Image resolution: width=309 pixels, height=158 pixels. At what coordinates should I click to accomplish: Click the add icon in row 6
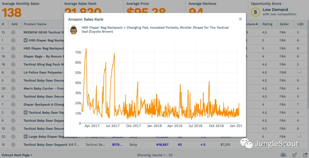(x=13, y=121)
